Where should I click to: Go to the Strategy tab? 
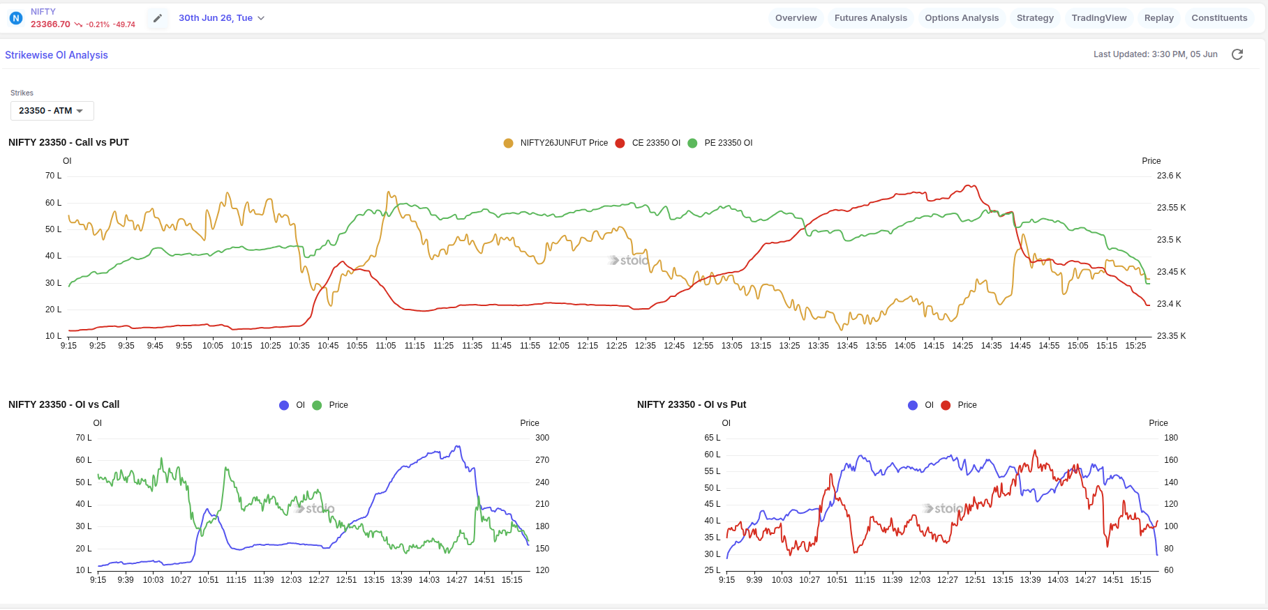(x=1035, y=18)
